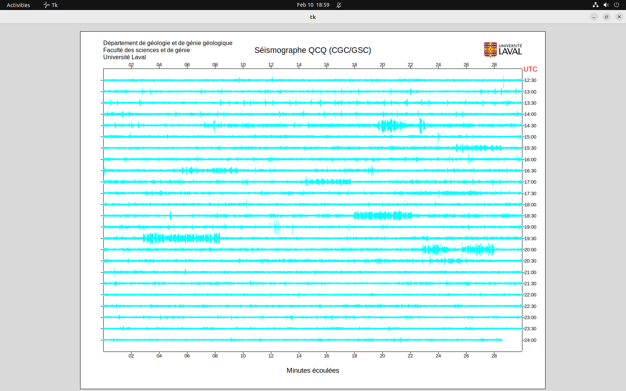The width and height of the screenshot is (626, 391).
Task: Close the tk window
Action: pyautogui.click(x=619, y=17)
